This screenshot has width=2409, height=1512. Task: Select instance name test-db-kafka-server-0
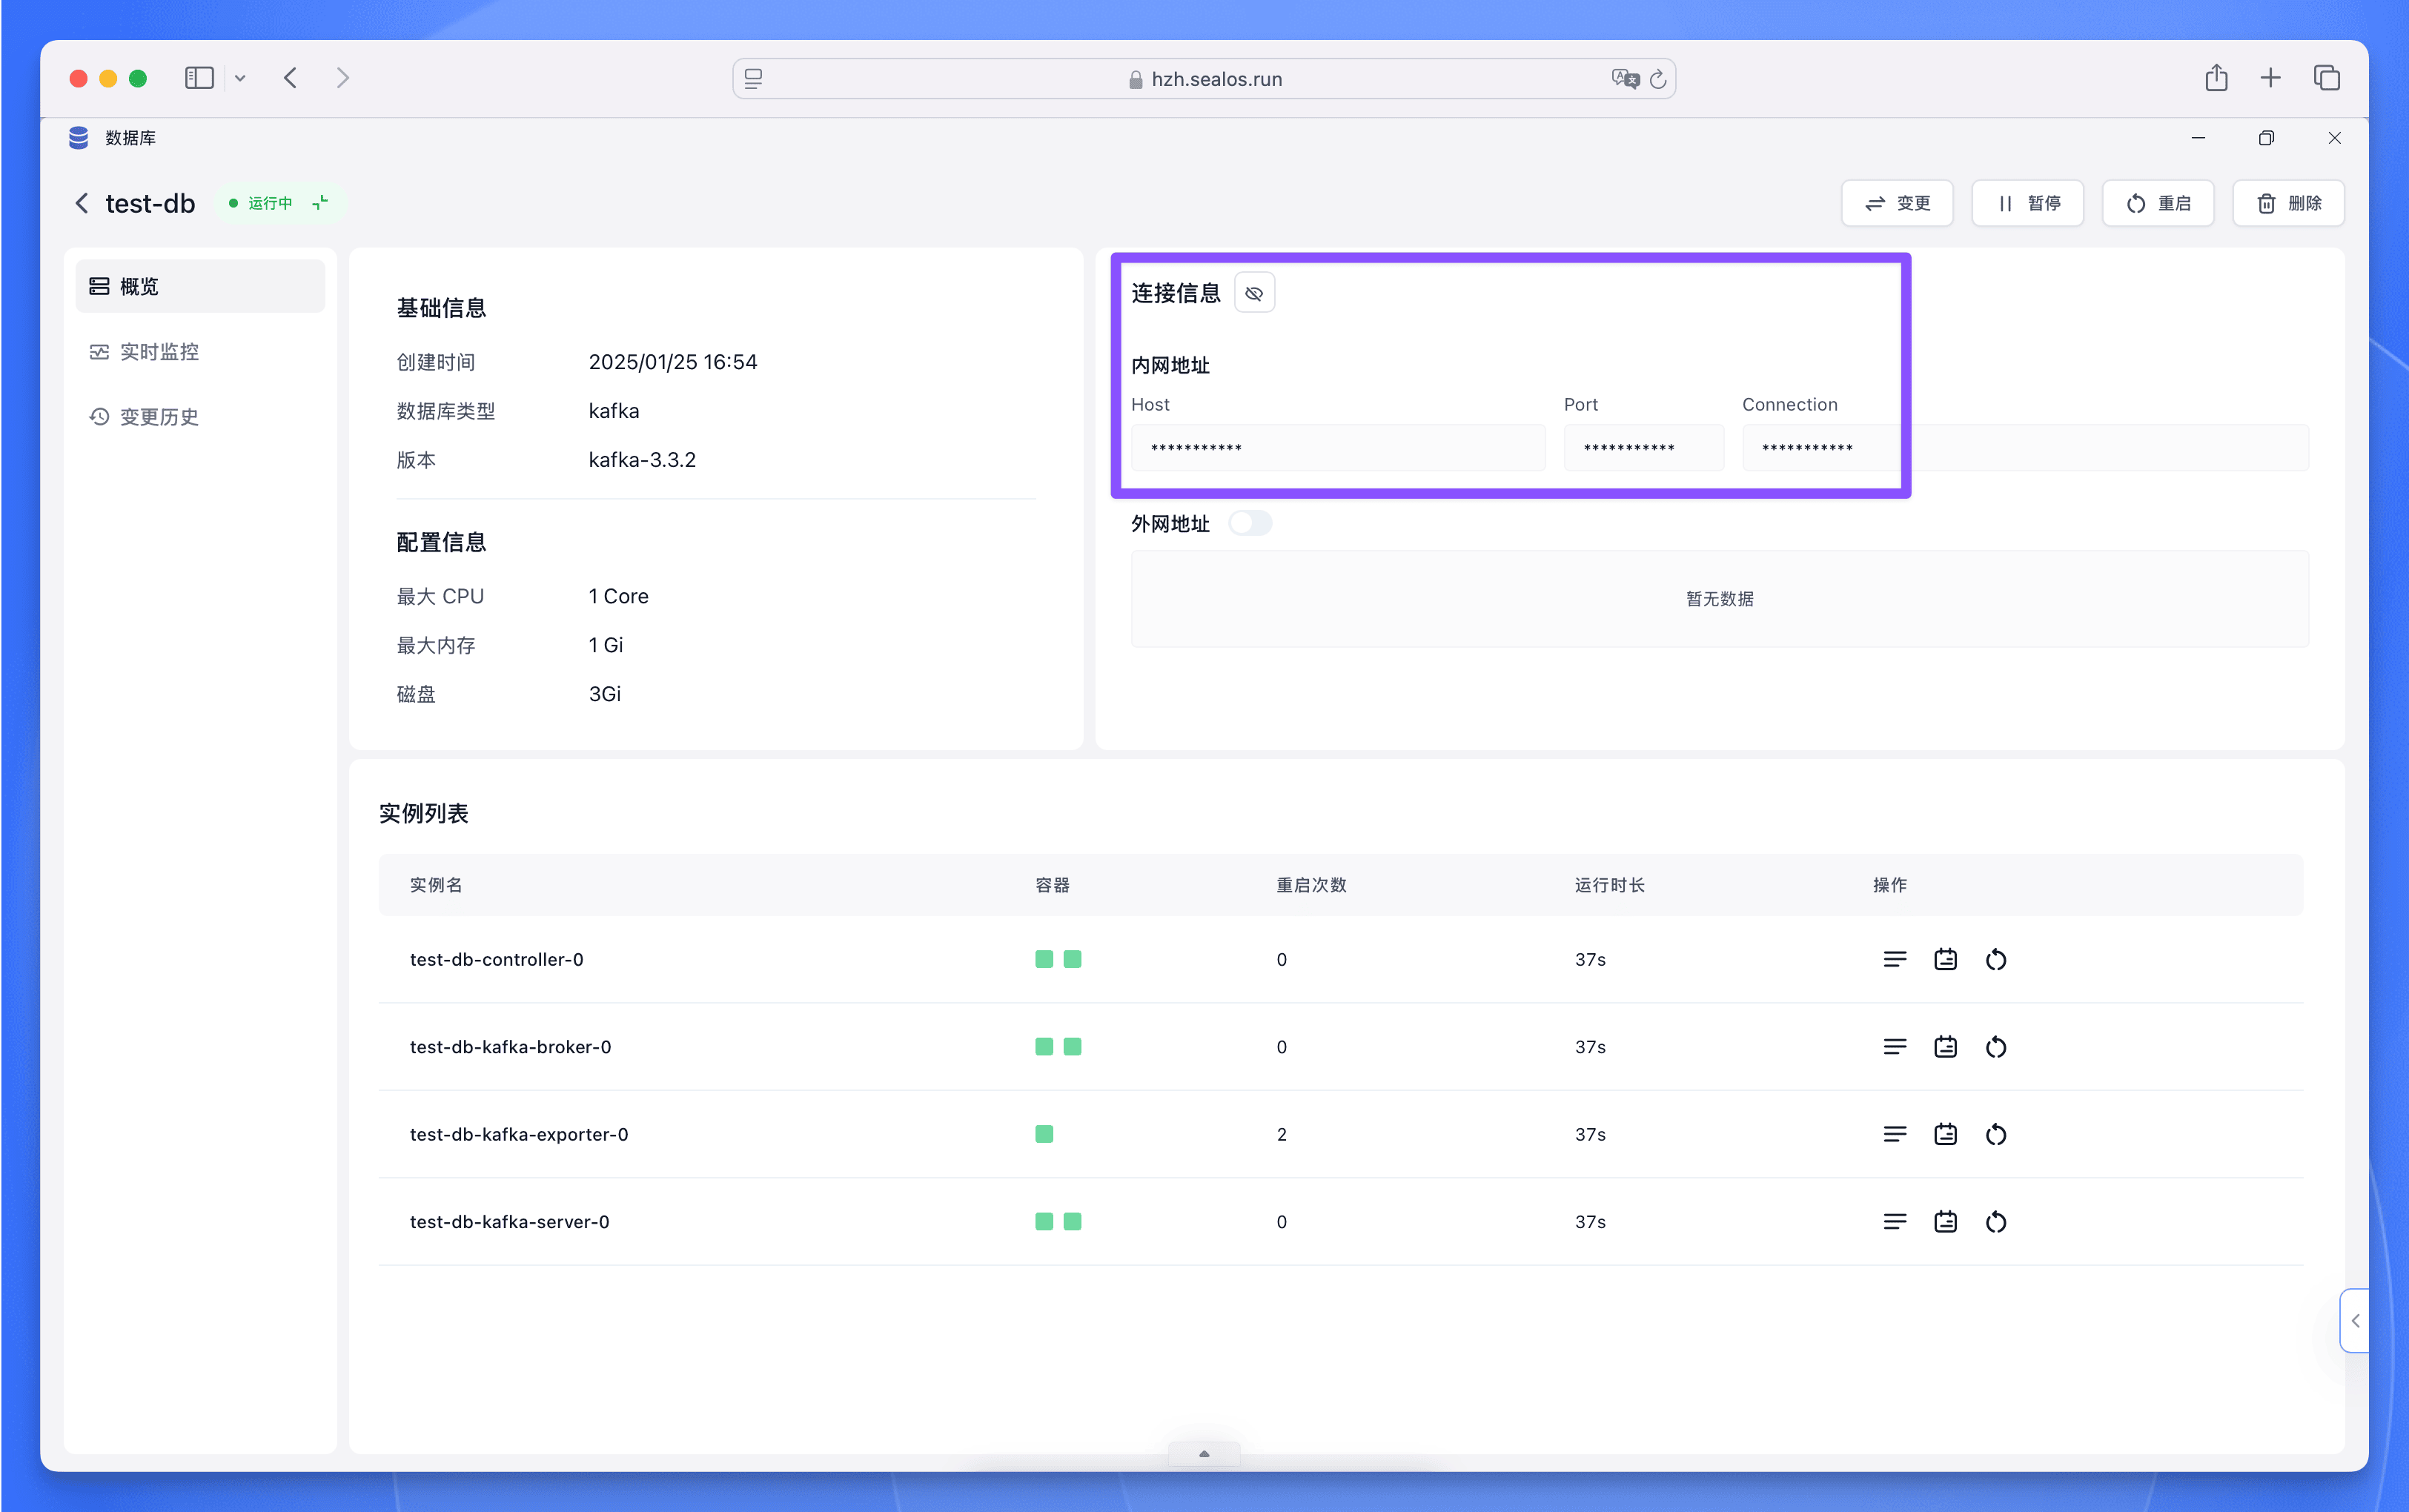pyautogui.click(x=510, y=1222)
